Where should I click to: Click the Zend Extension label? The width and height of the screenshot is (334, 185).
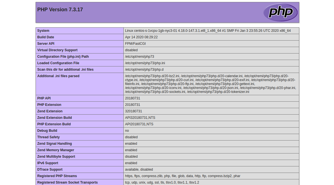point(50,111)
